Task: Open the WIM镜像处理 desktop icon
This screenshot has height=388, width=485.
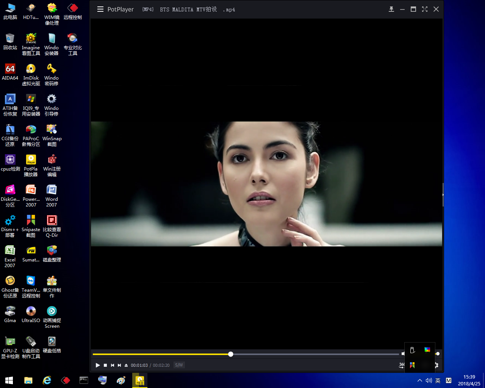Action: point(52,14)
